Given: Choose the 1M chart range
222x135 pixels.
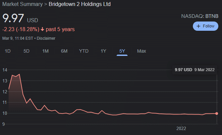Looking at the screenshot, I should (x=45, y=51).
